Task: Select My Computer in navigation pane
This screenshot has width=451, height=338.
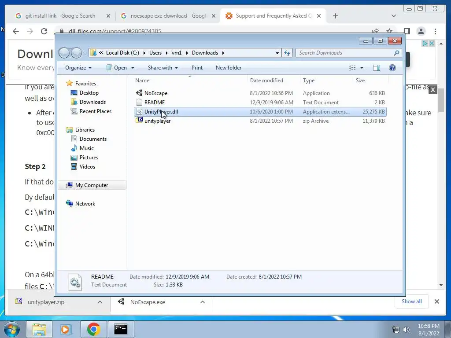Action: pos(92,185)
